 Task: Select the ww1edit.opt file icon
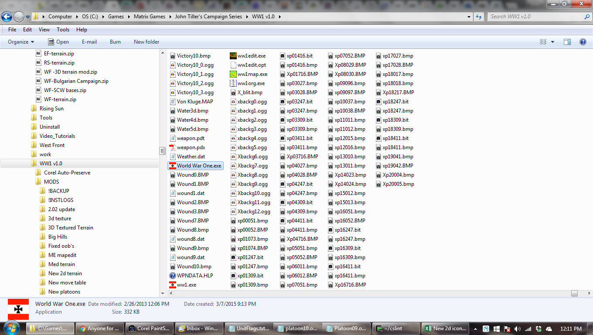point(233,65)
